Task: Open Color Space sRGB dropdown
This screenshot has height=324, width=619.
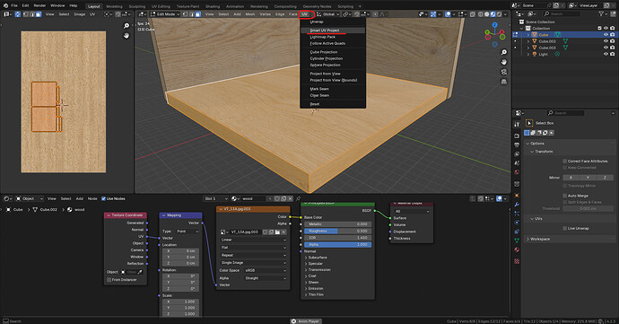Action: (x=265, y=271)
